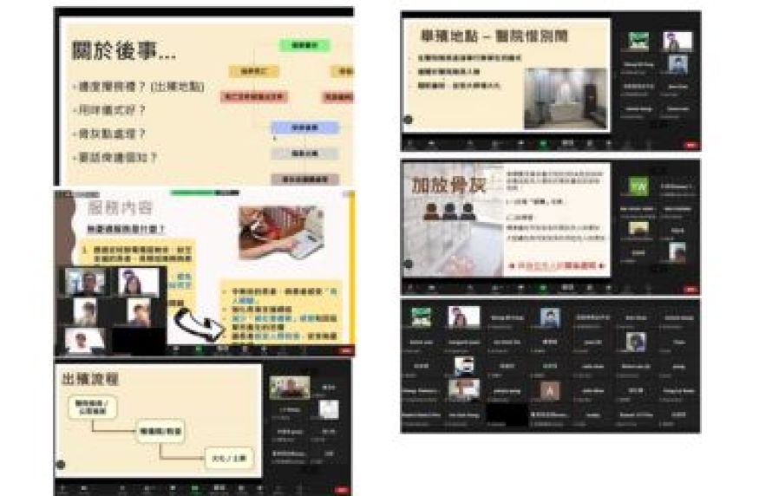Click the round icon at 出殯流程 slide corner
Viewport: 759px width, 496px height.
coord(61,465)
